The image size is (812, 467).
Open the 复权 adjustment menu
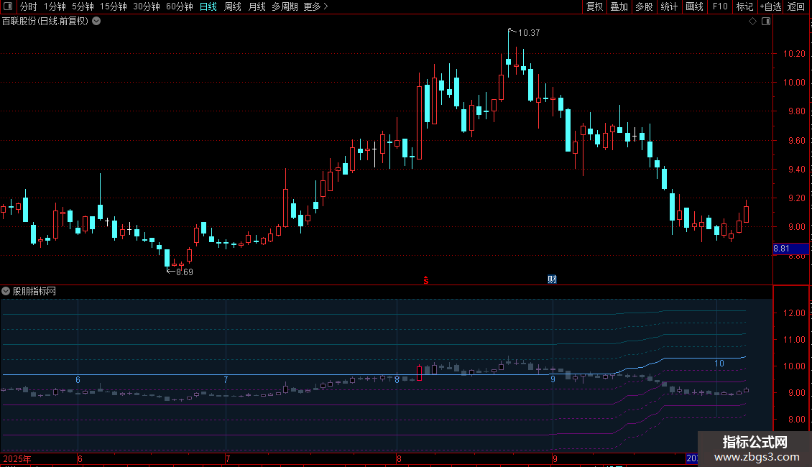[x=594, y=6]
